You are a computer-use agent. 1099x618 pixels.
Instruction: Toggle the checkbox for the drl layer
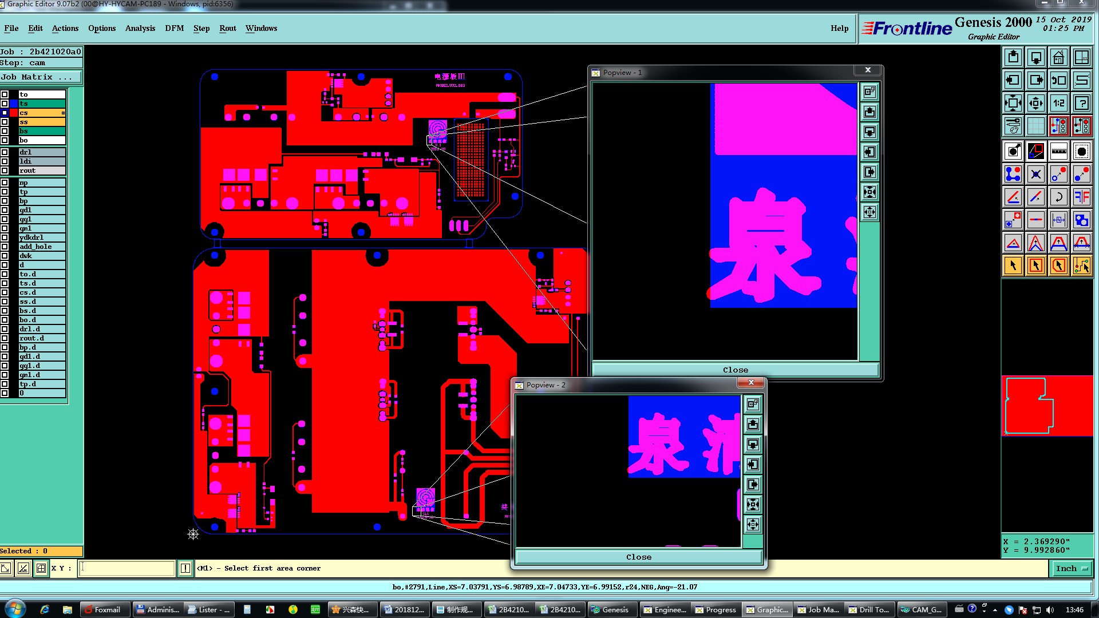coord(5,152)
